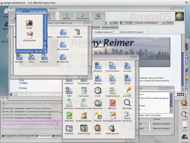The height and width of the screenshot is (143, 190).
Task: Switch to the Thottbot: World of tab
Action: point(103,32)
